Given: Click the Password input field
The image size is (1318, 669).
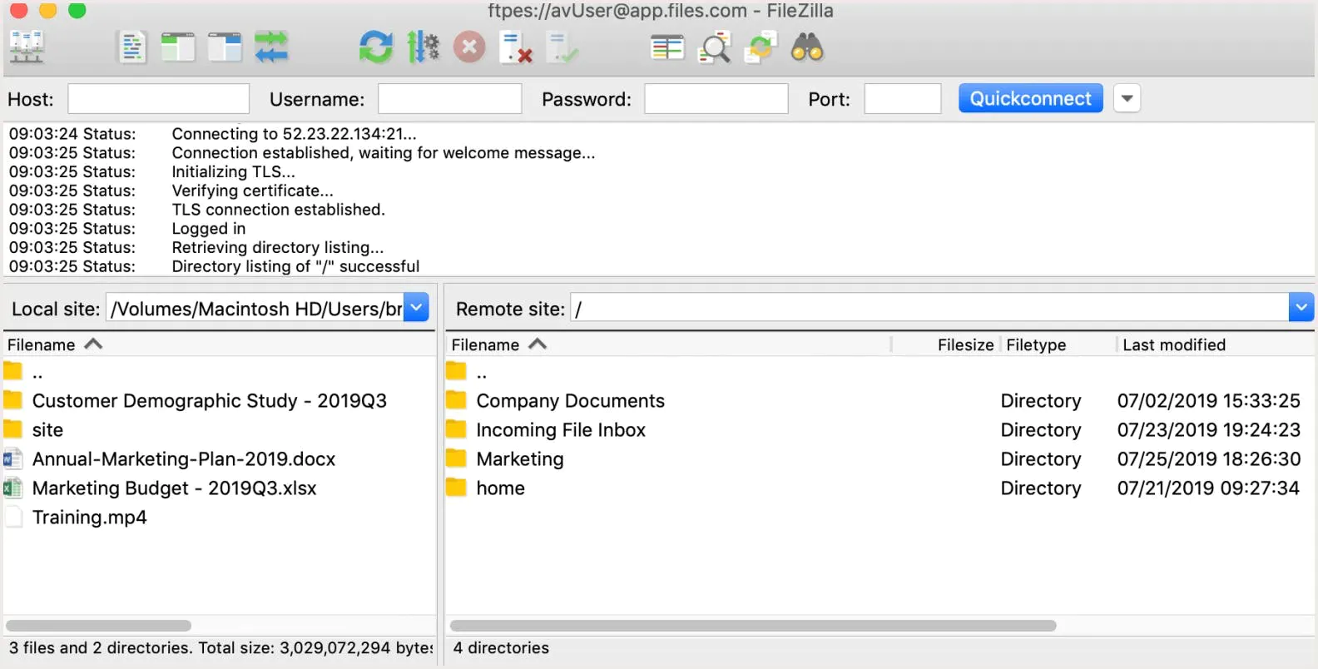Looking at the screenshot, I should tap(716, 98).
